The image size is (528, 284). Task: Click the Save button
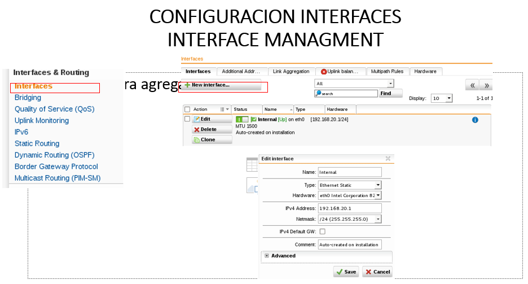pos(346,272)
